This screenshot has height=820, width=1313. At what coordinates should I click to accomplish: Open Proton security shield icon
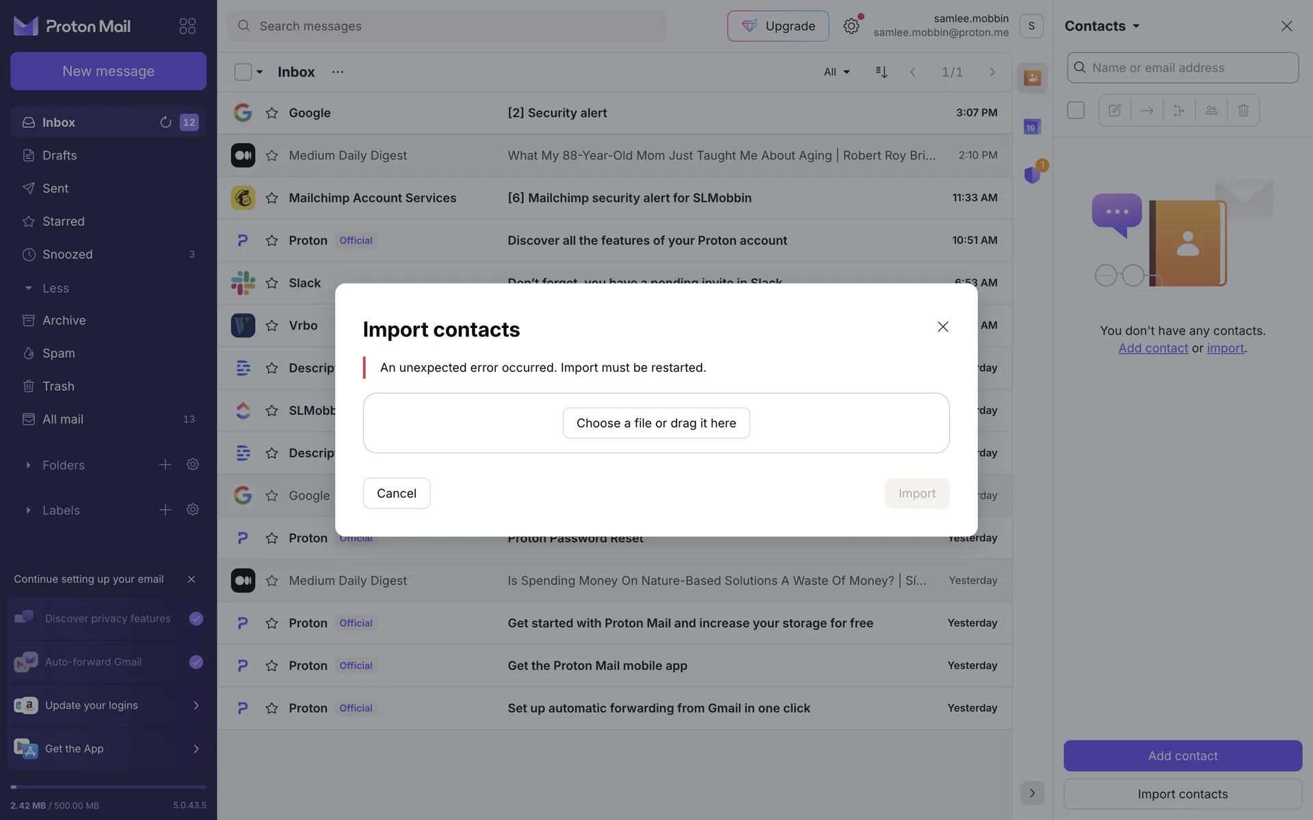click(1032, 175)
